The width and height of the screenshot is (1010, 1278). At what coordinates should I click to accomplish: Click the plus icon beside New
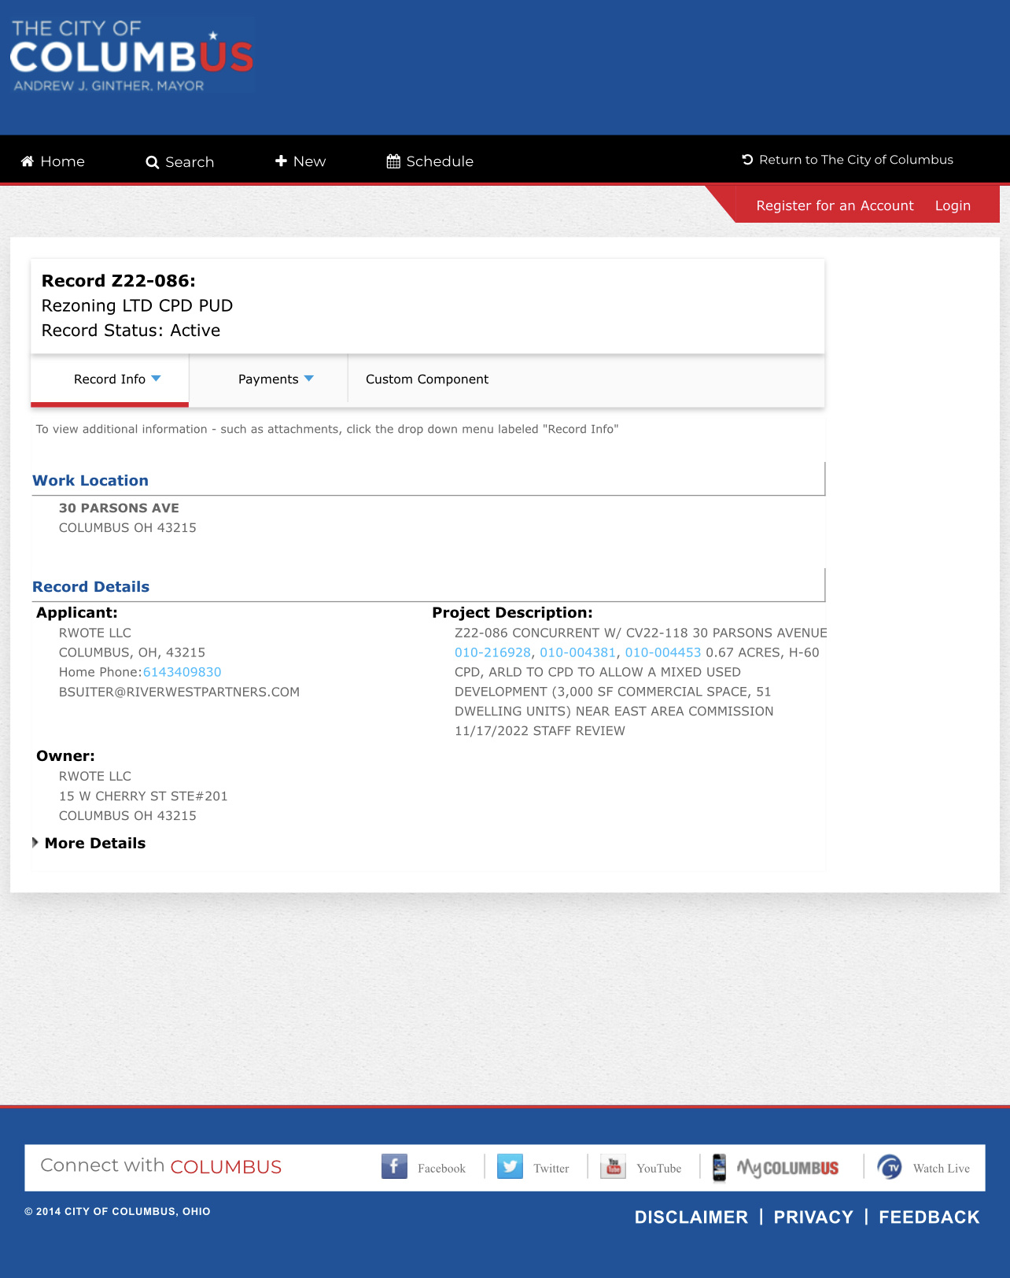click(281, 161)
